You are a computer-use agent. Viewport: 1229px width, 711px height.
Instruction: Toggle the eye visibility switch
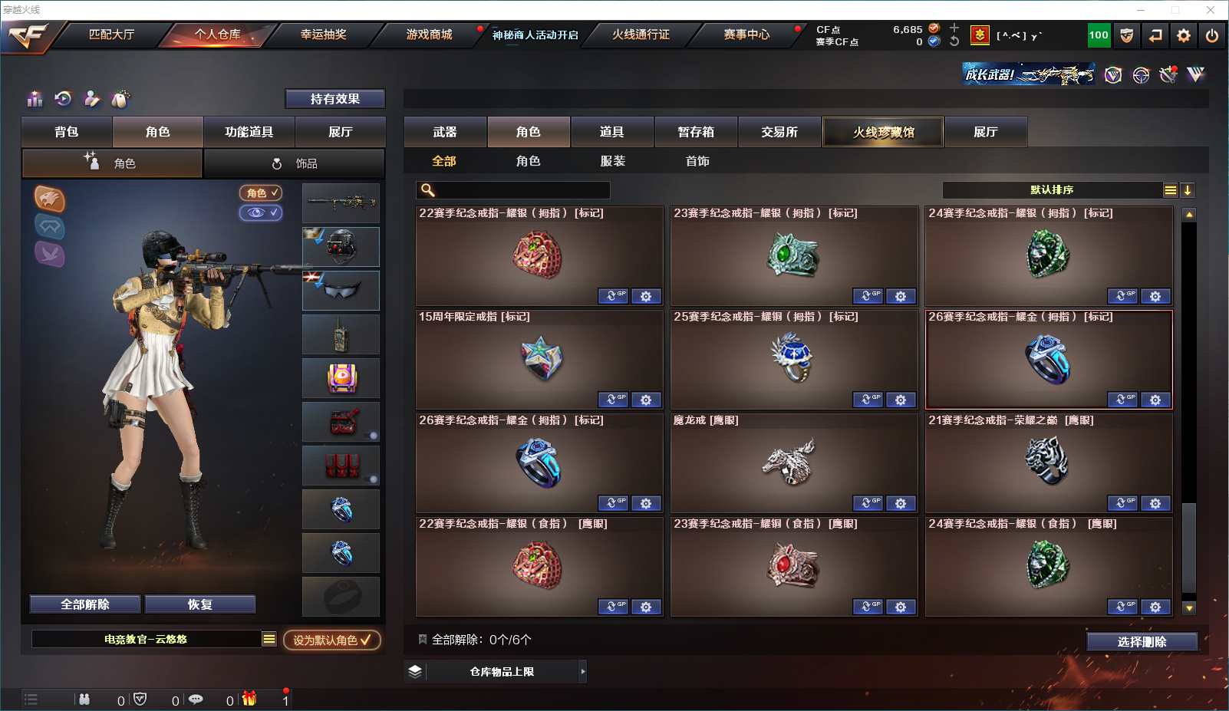[261, 212]
